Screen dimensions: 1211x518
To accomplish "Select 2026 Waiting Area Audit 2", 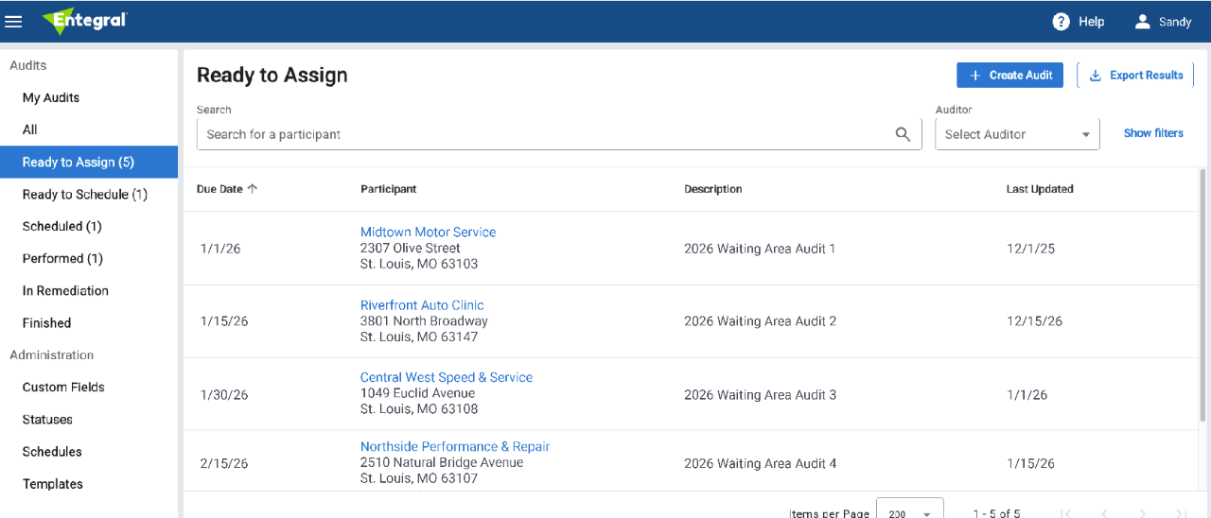I will [760, 321].
